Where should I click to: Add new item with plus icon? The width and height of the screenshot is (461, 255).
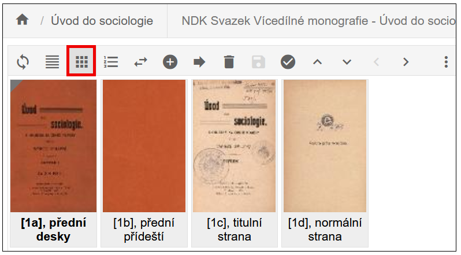[x=170, y=62]
